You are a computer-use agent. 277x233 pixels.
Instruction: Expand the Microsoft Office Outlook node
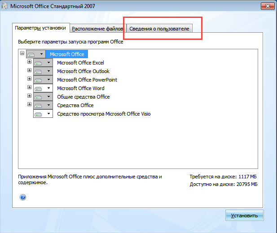tap(30, 71)
